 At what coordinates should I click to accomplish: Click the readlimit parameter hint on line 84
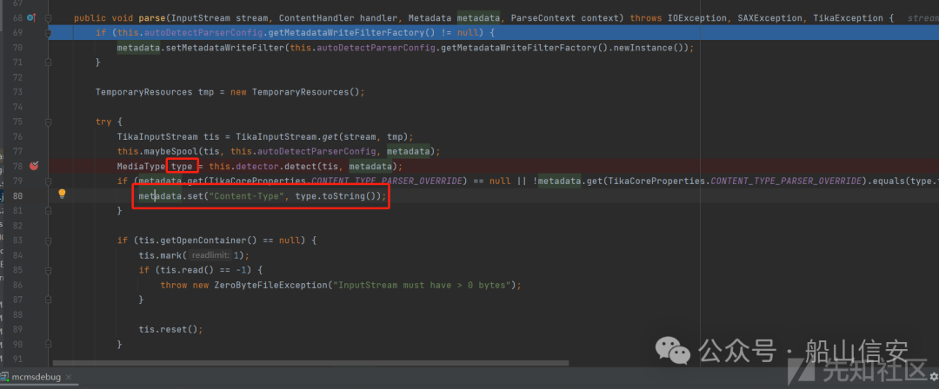(x=211, y=255)
